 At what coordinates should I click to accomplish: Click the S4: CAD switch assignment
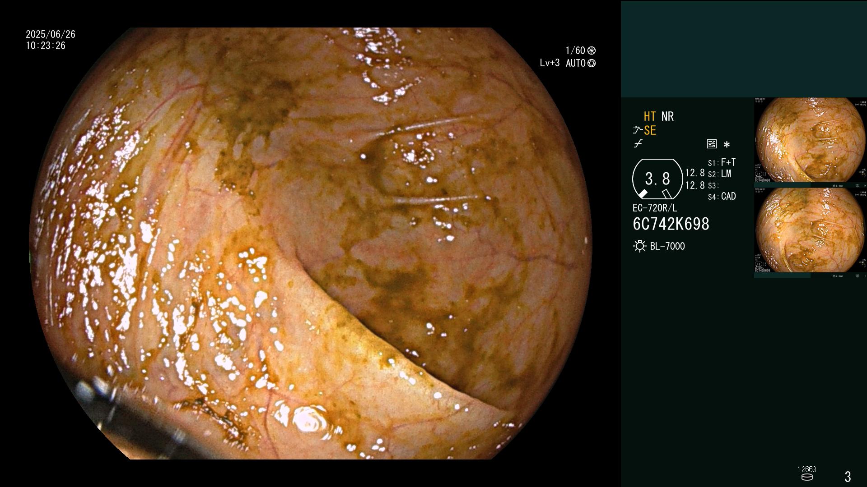click(x=722, y=196)
